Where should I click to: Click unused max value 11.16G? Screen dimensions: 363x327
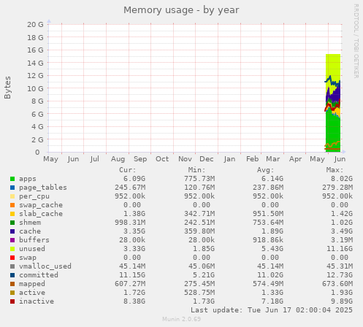click(340, 249)
